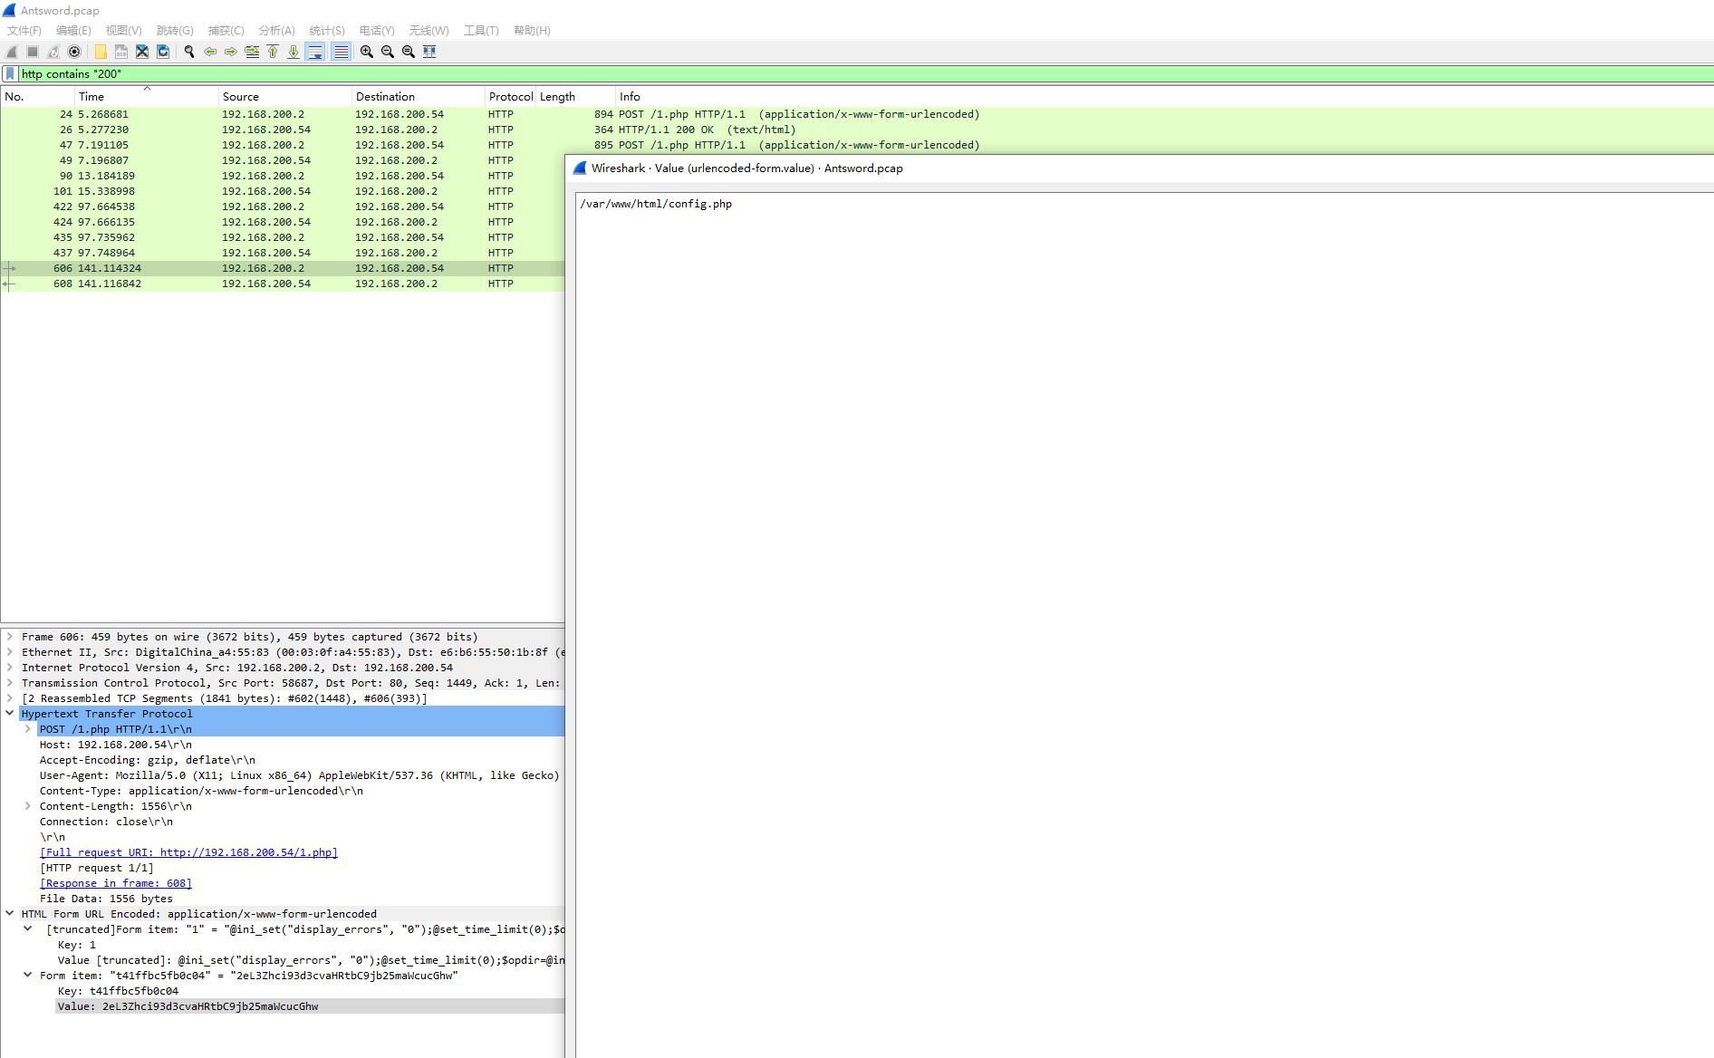
Task: Click the Zoom in icon
Action: point(367,52)
